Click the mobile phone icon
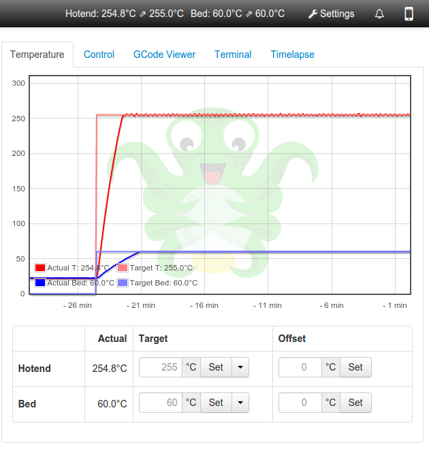429x451 pixels. (x=409, y=14)
